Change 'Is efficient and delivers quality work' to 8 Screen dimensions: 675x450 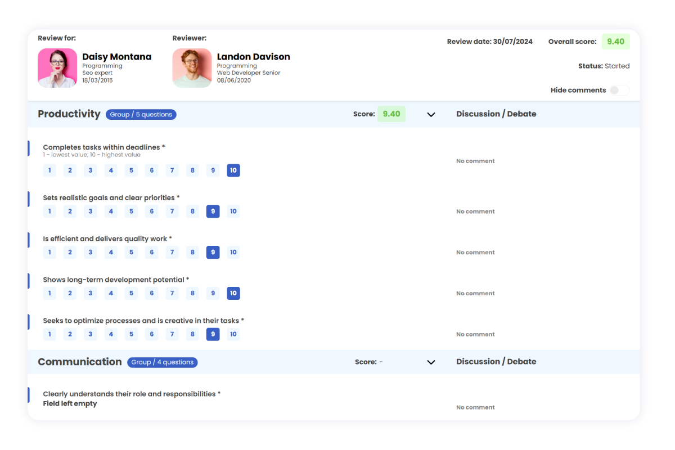[x=192, y=252]
